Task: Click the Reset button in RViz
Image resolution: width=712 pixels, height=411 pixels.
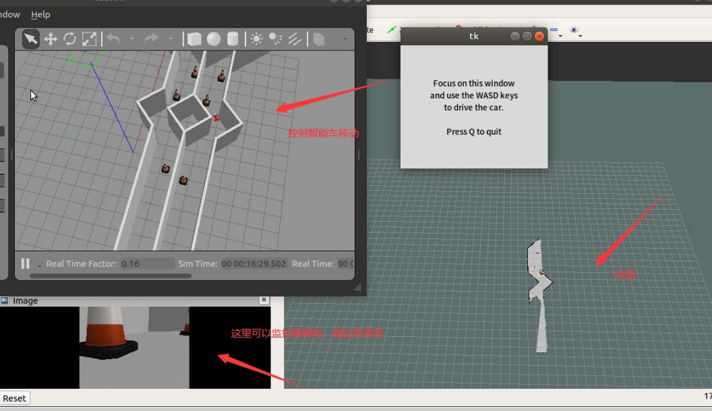Action: tap(15, 398)
